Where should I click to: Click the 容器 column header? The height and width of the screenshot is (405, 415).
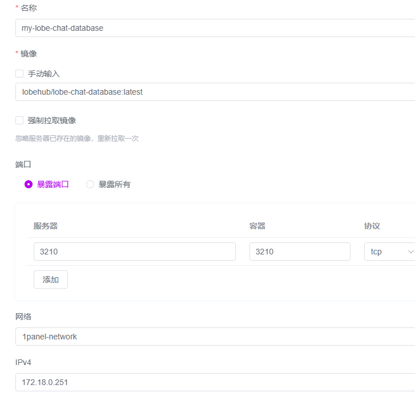click(257, 226)
